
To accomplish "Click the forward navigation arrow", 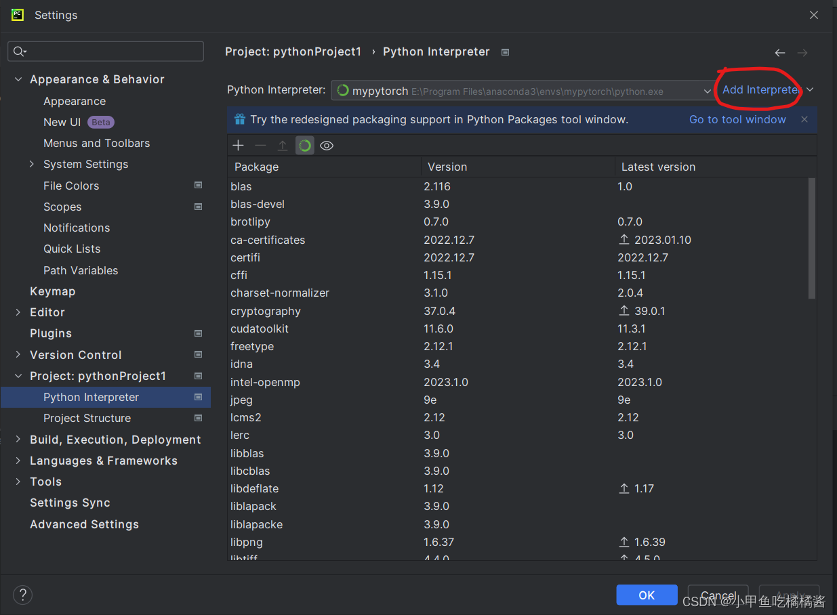I will click(x=802, y=53).
